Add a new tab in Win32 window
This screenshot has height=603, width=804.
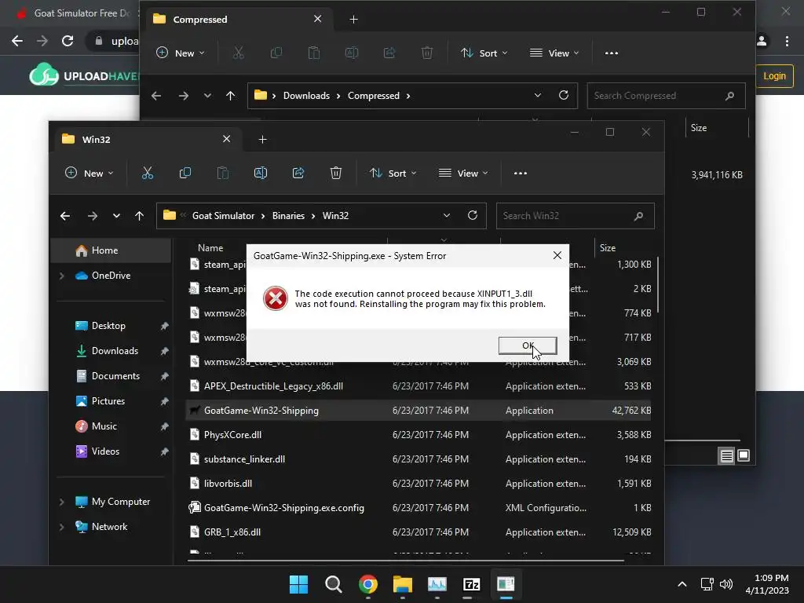click(x=262, y=140)
